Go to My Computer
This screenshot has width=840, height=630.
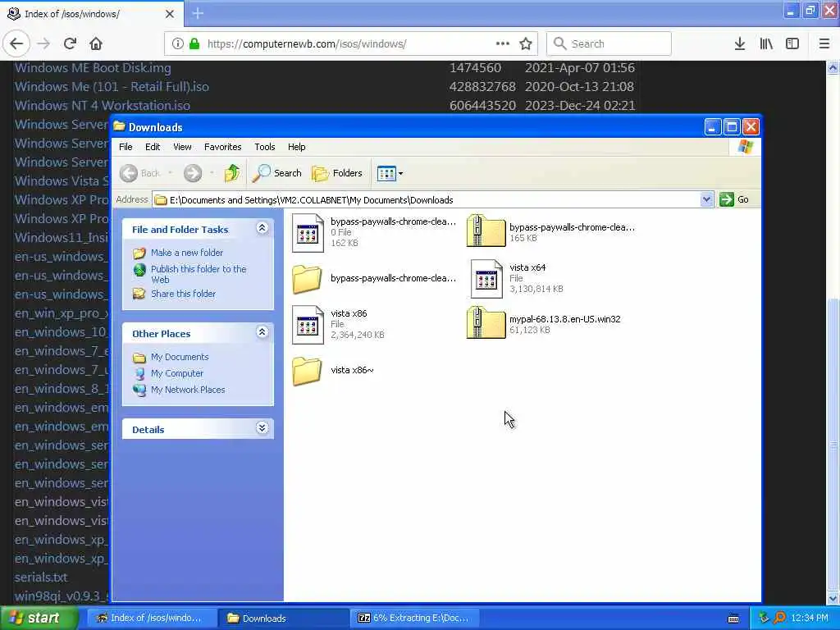point(177,373)
